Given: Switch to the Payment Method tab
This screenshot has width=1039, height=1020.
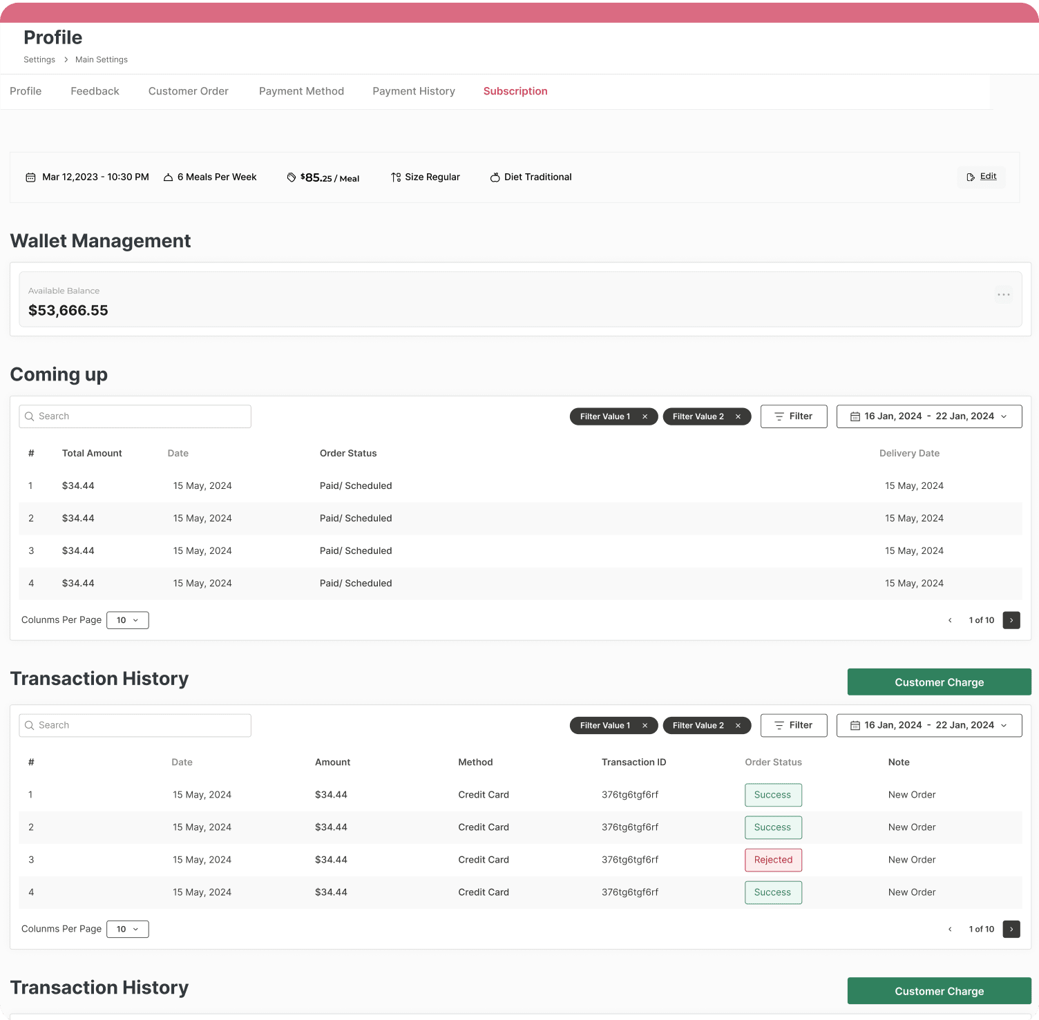Looking at the screenshot, I should click(x=301, y=91).
